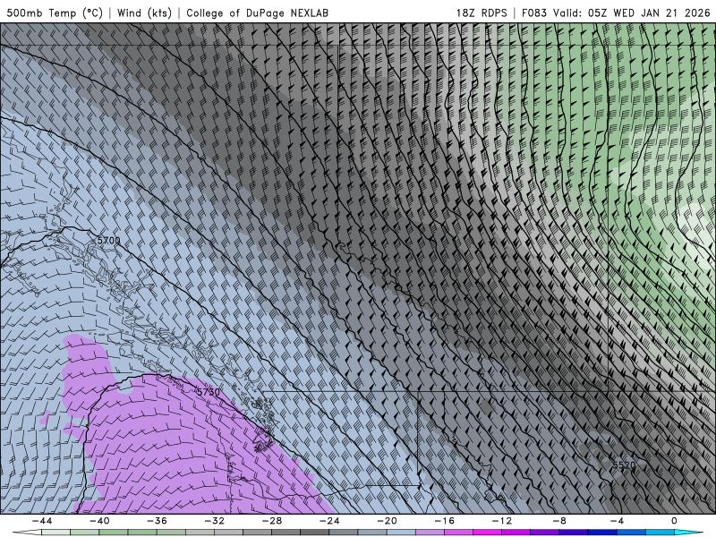This screenshot has height=537, width=716.
Task: Click the "500mb Temp (°C)" title text
Action: 55,13
